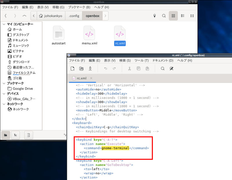Click the save document icon in editor toolbar
Viewport: 232px width, 180px height.
(90, 69)
